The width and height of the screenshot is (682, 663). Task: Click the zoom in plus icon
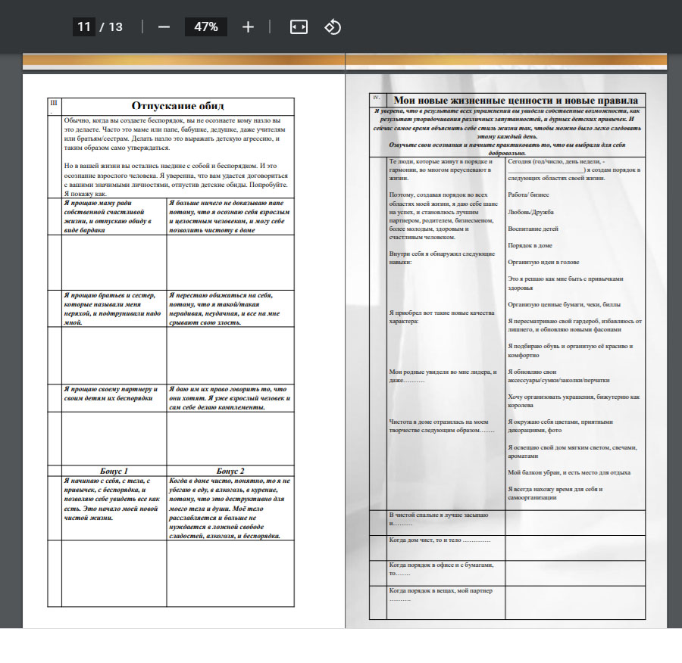(248, 27)
